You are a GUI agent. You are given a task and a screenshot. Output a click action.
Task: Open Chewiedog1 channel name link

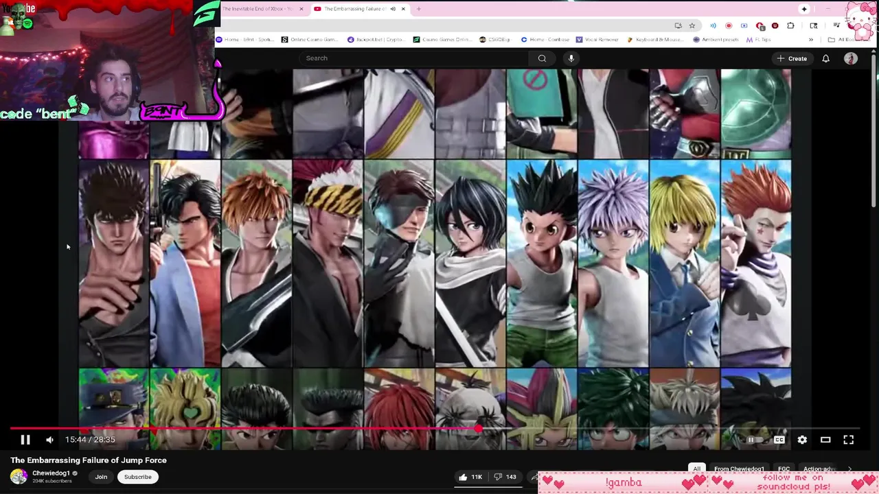[x=52, y=473]
